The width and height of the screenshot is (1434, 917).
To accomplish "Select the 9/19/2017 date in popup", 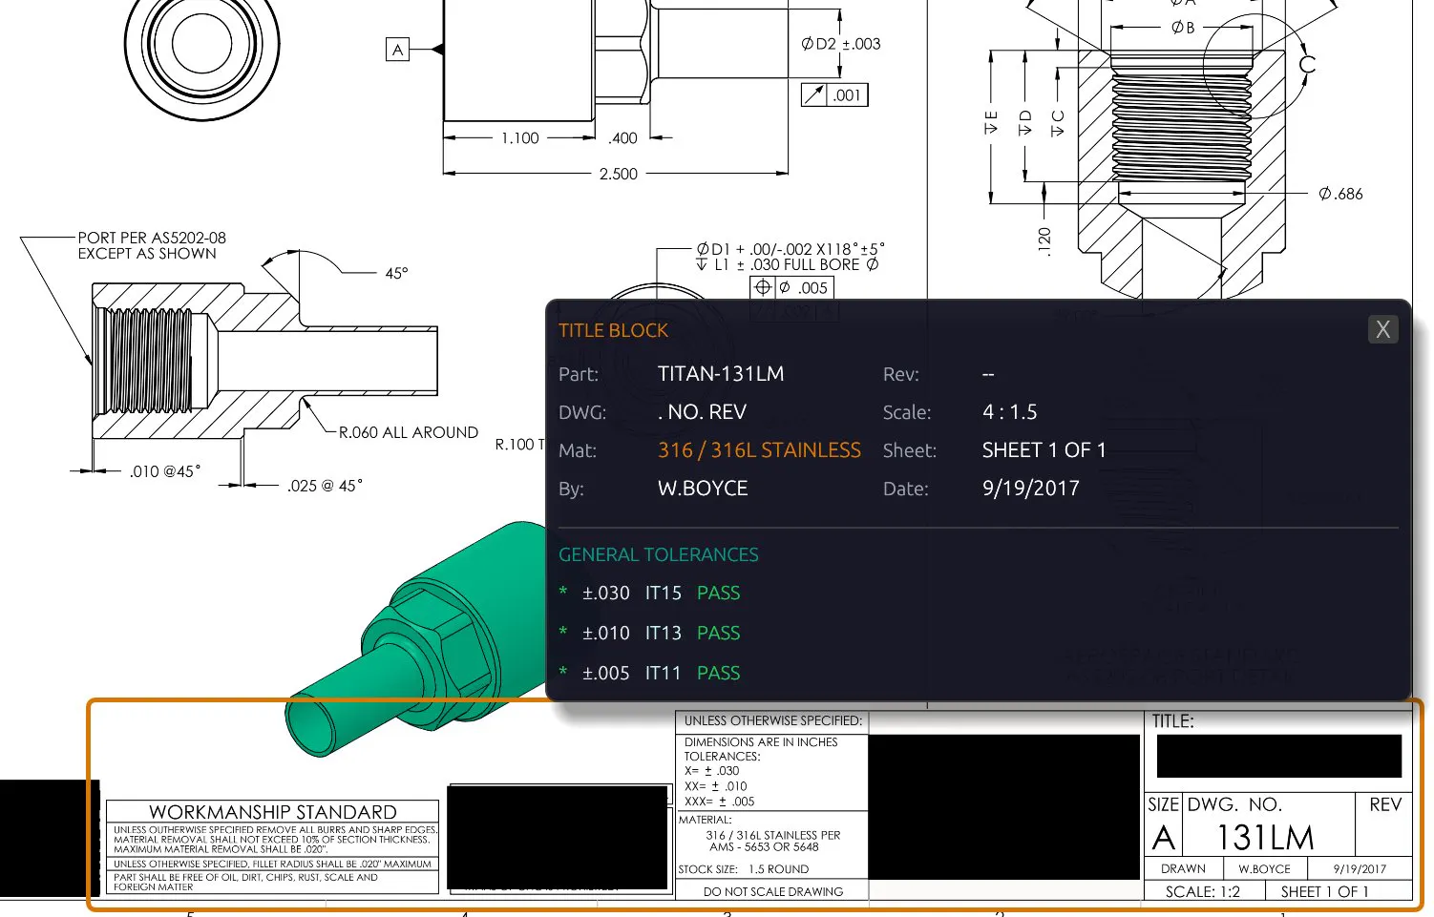I will tap(1030, 489).
